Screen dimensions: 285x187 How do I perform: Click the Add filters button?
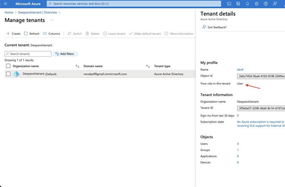click(65, 54)
